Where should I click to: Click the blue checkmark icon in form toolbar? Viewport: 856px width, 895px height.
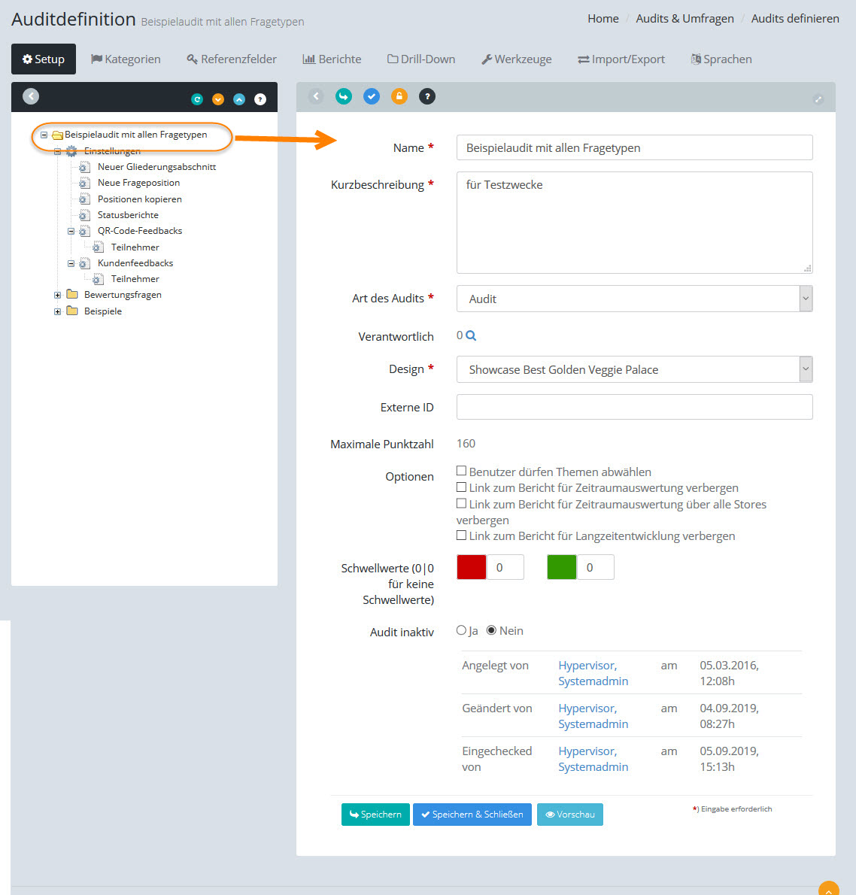(372, 96)
